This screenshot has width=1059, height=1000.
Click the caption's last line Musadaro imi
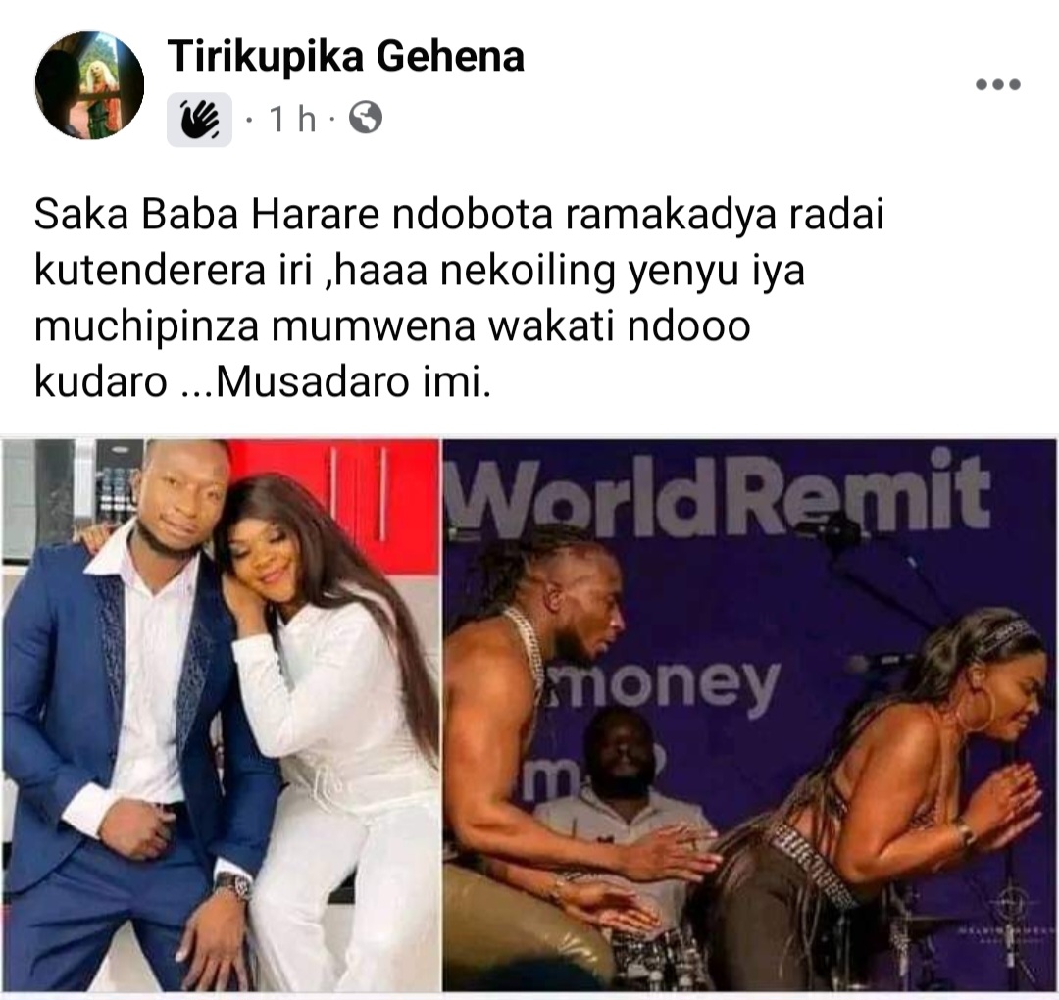click(x=353, y=382)
